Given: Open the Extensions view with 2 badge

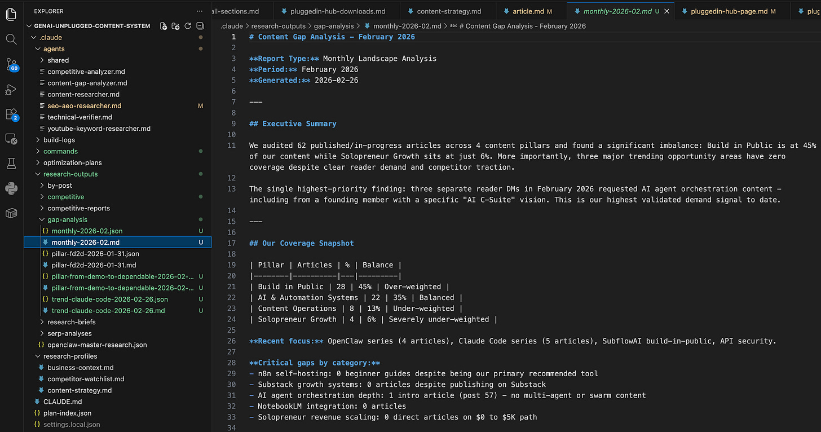Looking at the screenshot, I should pyautogui.click(x=11, y=114).
